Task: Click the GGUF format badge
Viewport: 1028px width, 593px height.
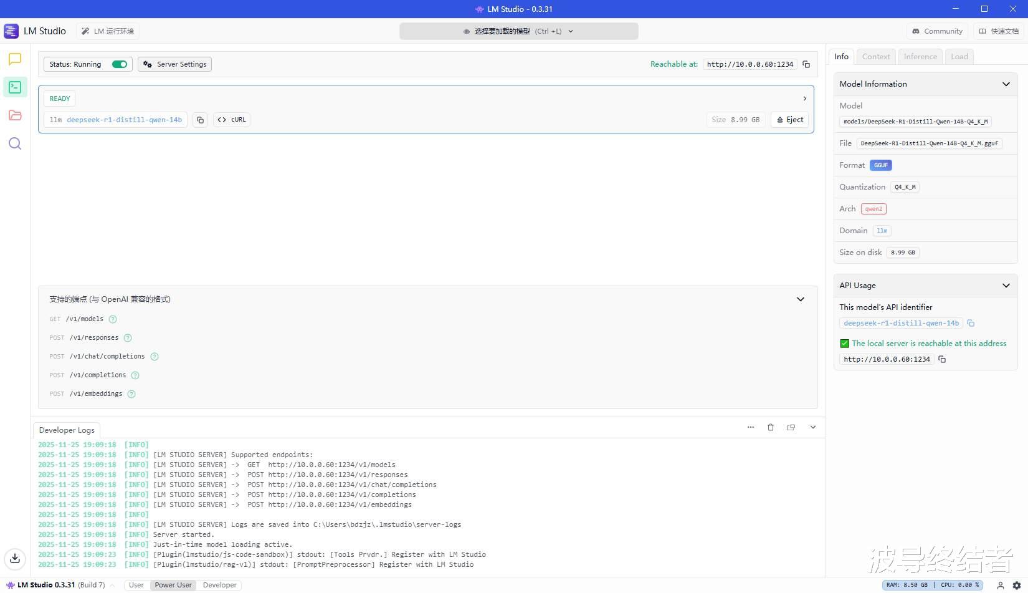Action: coord(881,165)
